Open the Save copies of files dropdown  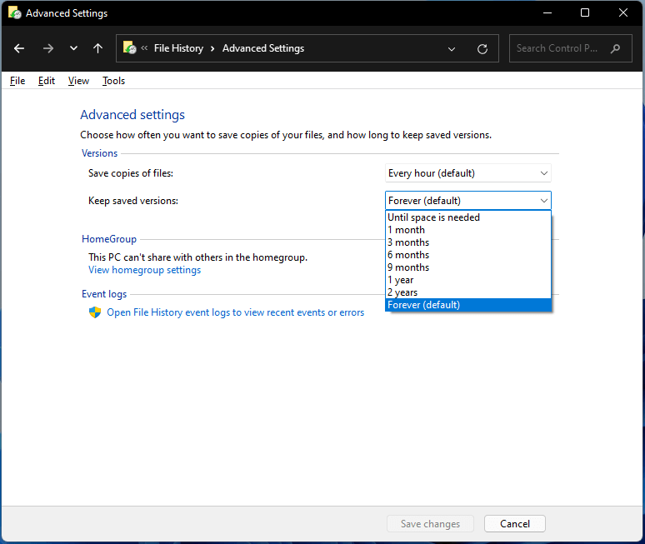(x=467, y=173)
